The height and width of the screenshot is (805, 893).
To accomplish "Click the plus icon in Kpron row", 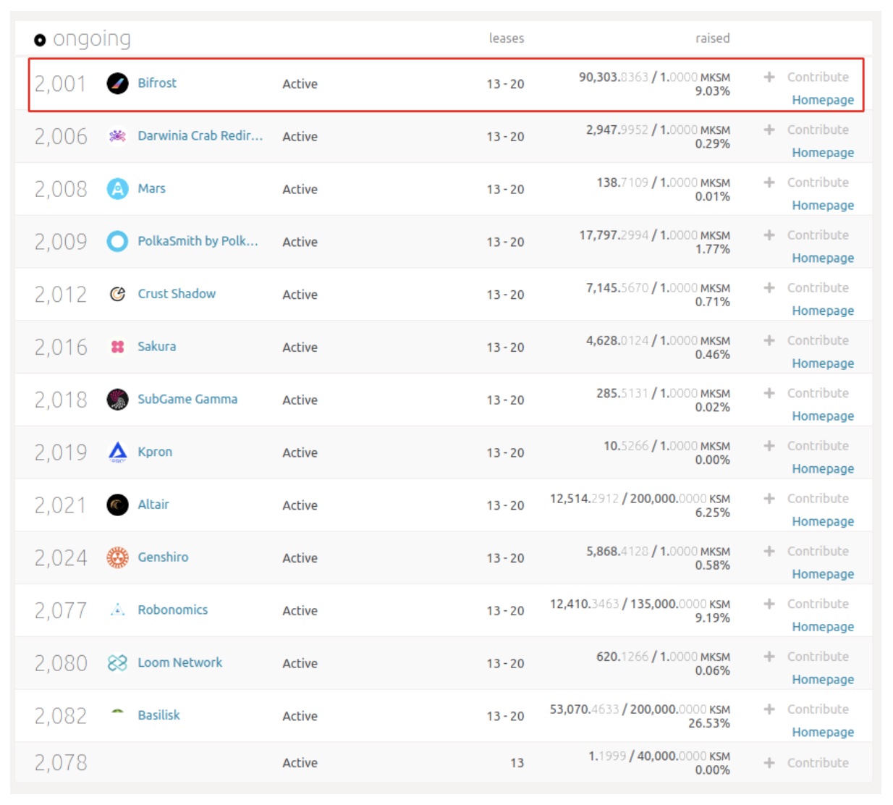I will (769, 446).
